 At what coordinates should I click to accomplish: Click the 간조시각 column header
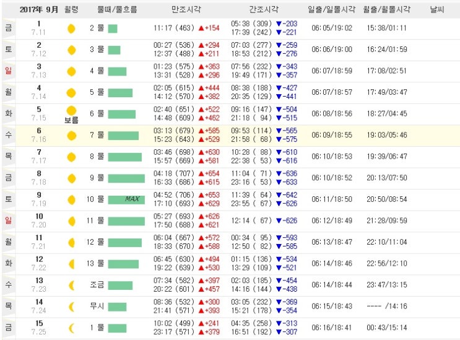pyautogui.click(x=264, y=10)
